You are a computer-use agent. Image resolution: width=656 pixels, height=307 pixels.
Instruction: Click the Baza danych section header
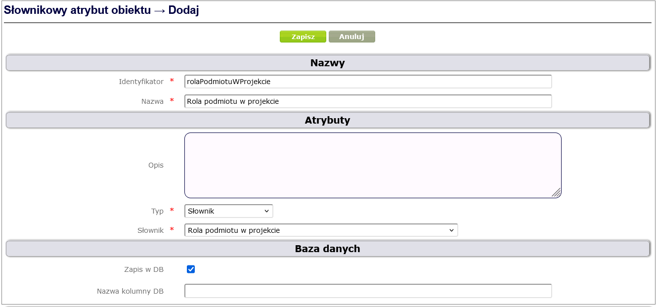click(x=327, y=249)
